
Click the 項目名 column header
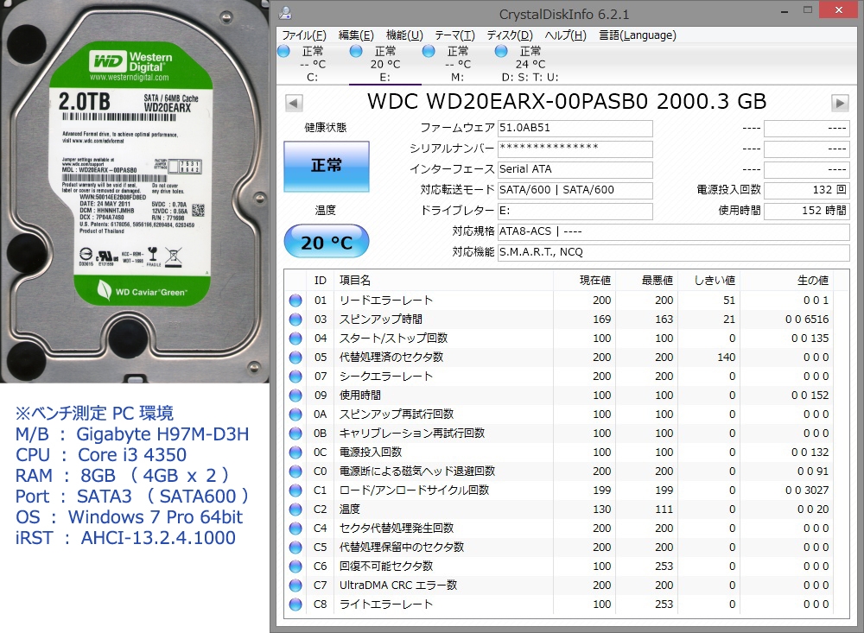(x=443, y=281)
